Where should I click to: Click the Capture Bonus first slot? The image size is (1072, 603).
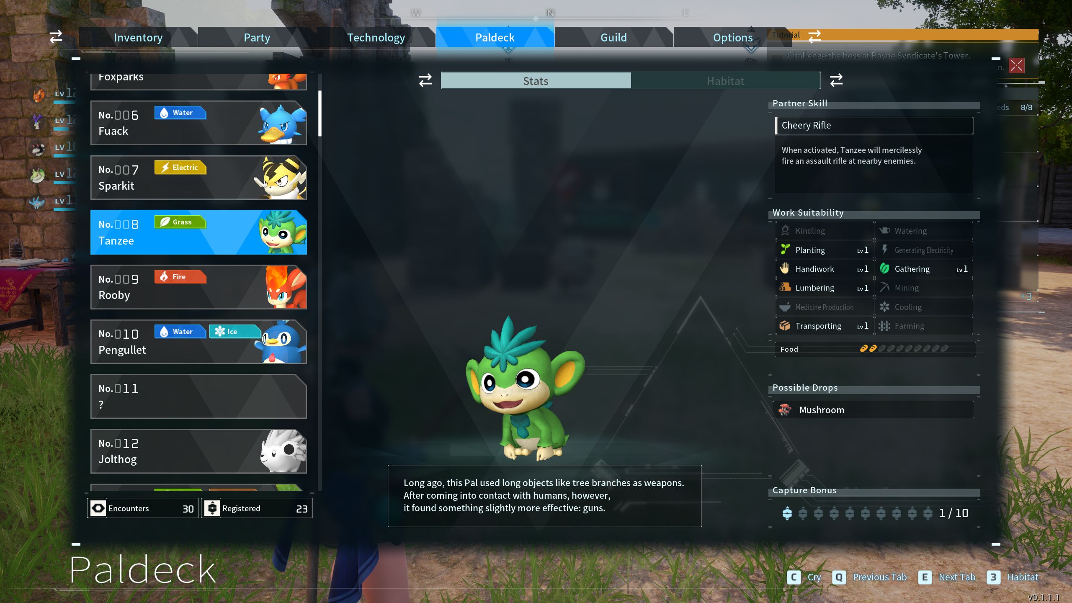[x=786, y=513]
